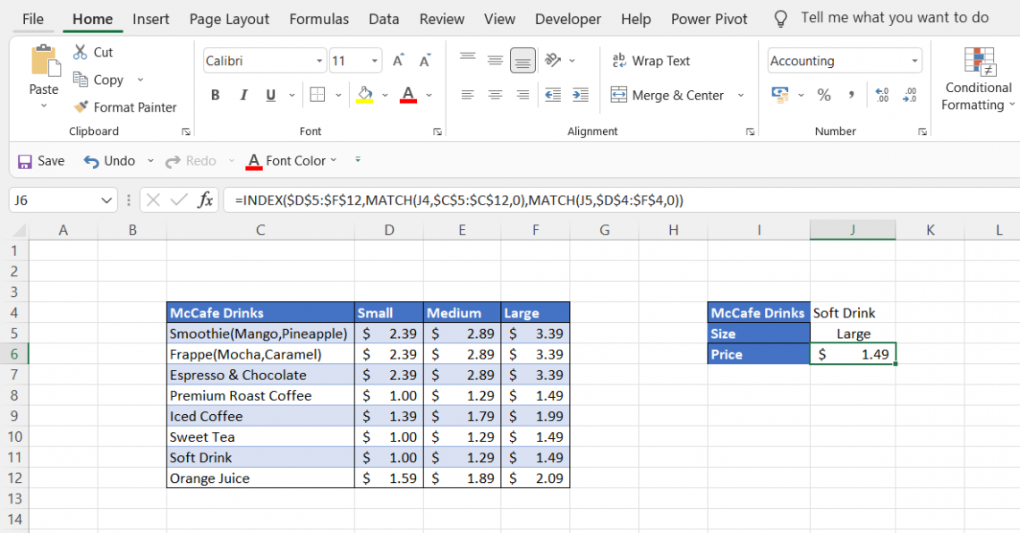The width and height of the screenshot is (1020, 533).
Task: Open the Calibri font name dropdown
Action: (319, 61)
